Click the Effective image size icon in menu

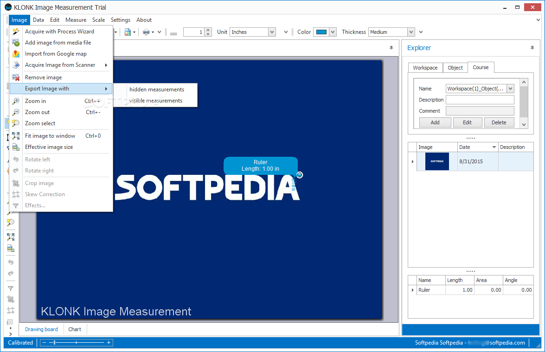[16, 147]
